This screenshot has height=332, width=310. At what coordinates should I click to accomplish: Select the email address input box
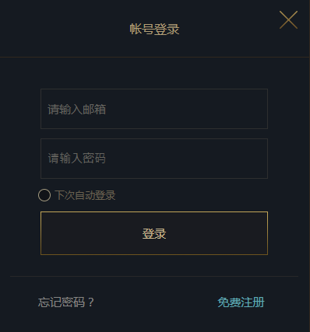tap(154, 109)
